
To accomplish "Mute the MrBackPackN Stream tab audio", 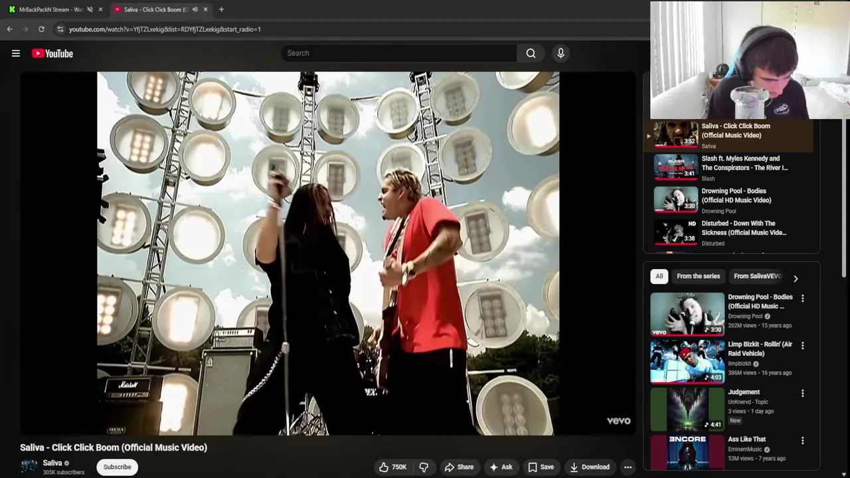I will [90, 9].
